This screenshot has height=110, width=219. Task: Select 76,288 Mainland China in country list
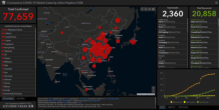(18, 30)
